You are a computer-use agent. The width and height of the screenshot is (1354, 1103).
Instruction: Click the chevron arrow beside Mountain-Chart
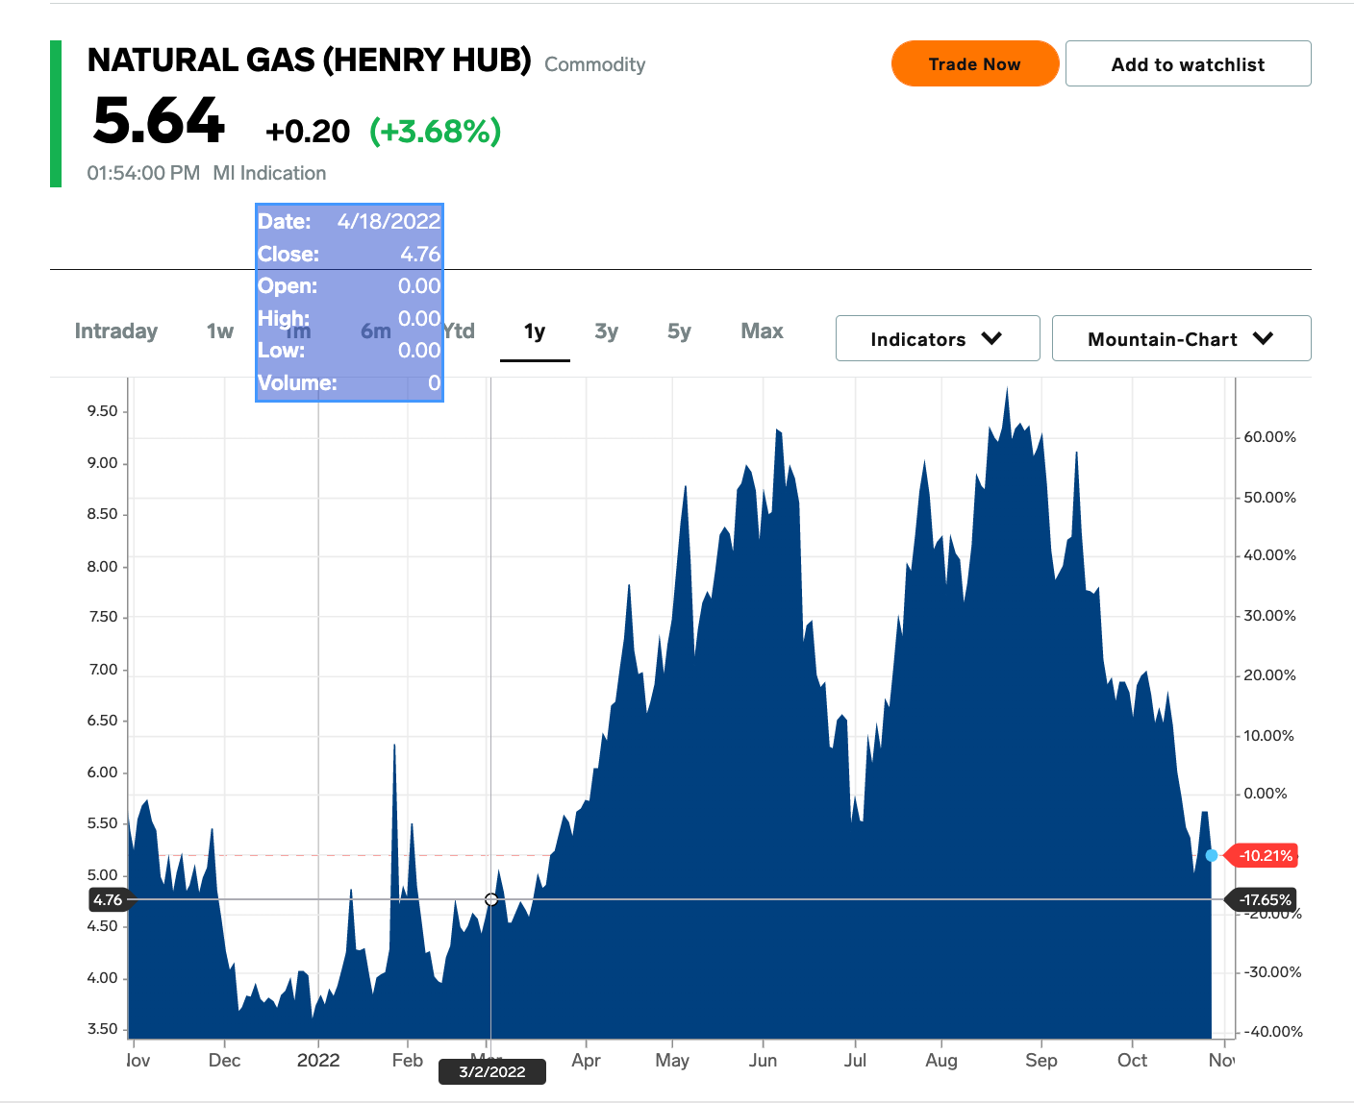pyautogui.click(x=1264, y=339)
